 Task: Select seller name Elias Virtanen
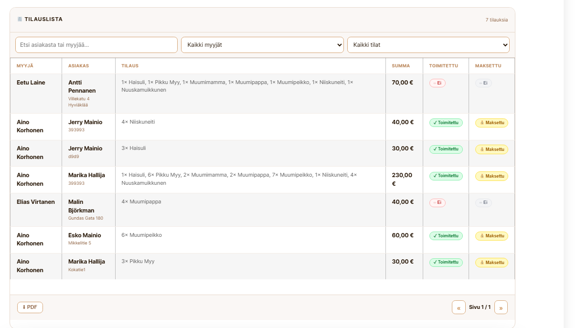coord(36,202)
